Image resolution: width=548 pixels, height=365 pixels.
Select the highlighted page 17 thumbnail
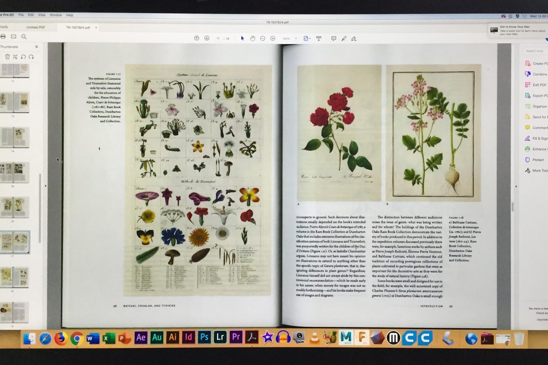click(x=15, y=242)
